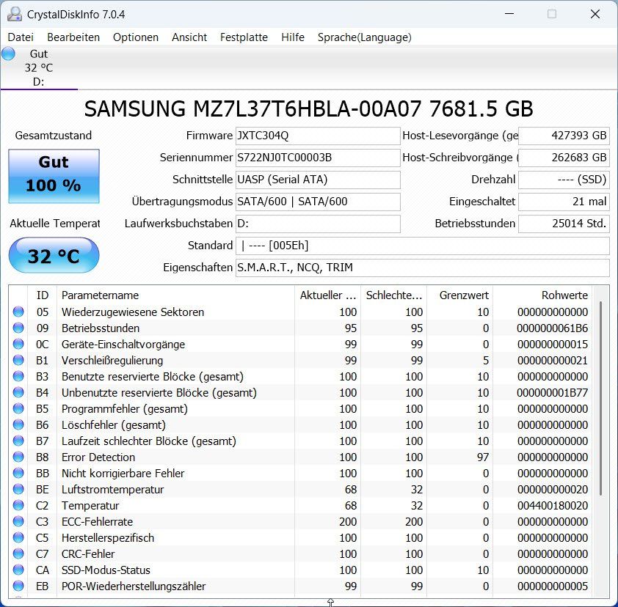Click the Host-Lesevorgänge value 427393 GB
The width and height of the screenshot is (618, 607).
click(564, 136)
